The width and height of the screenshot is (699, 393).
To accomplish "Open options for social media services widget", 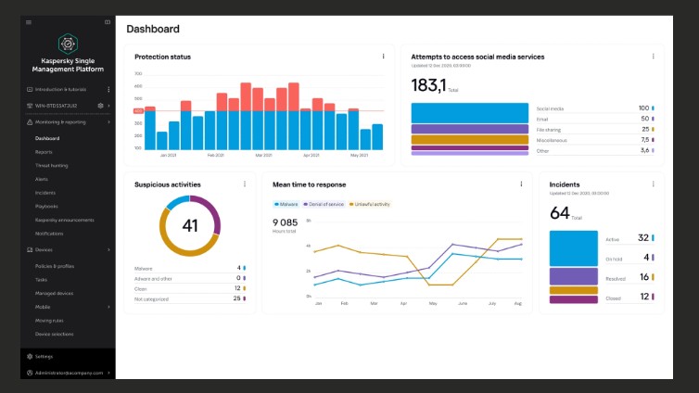I will 655,57.
